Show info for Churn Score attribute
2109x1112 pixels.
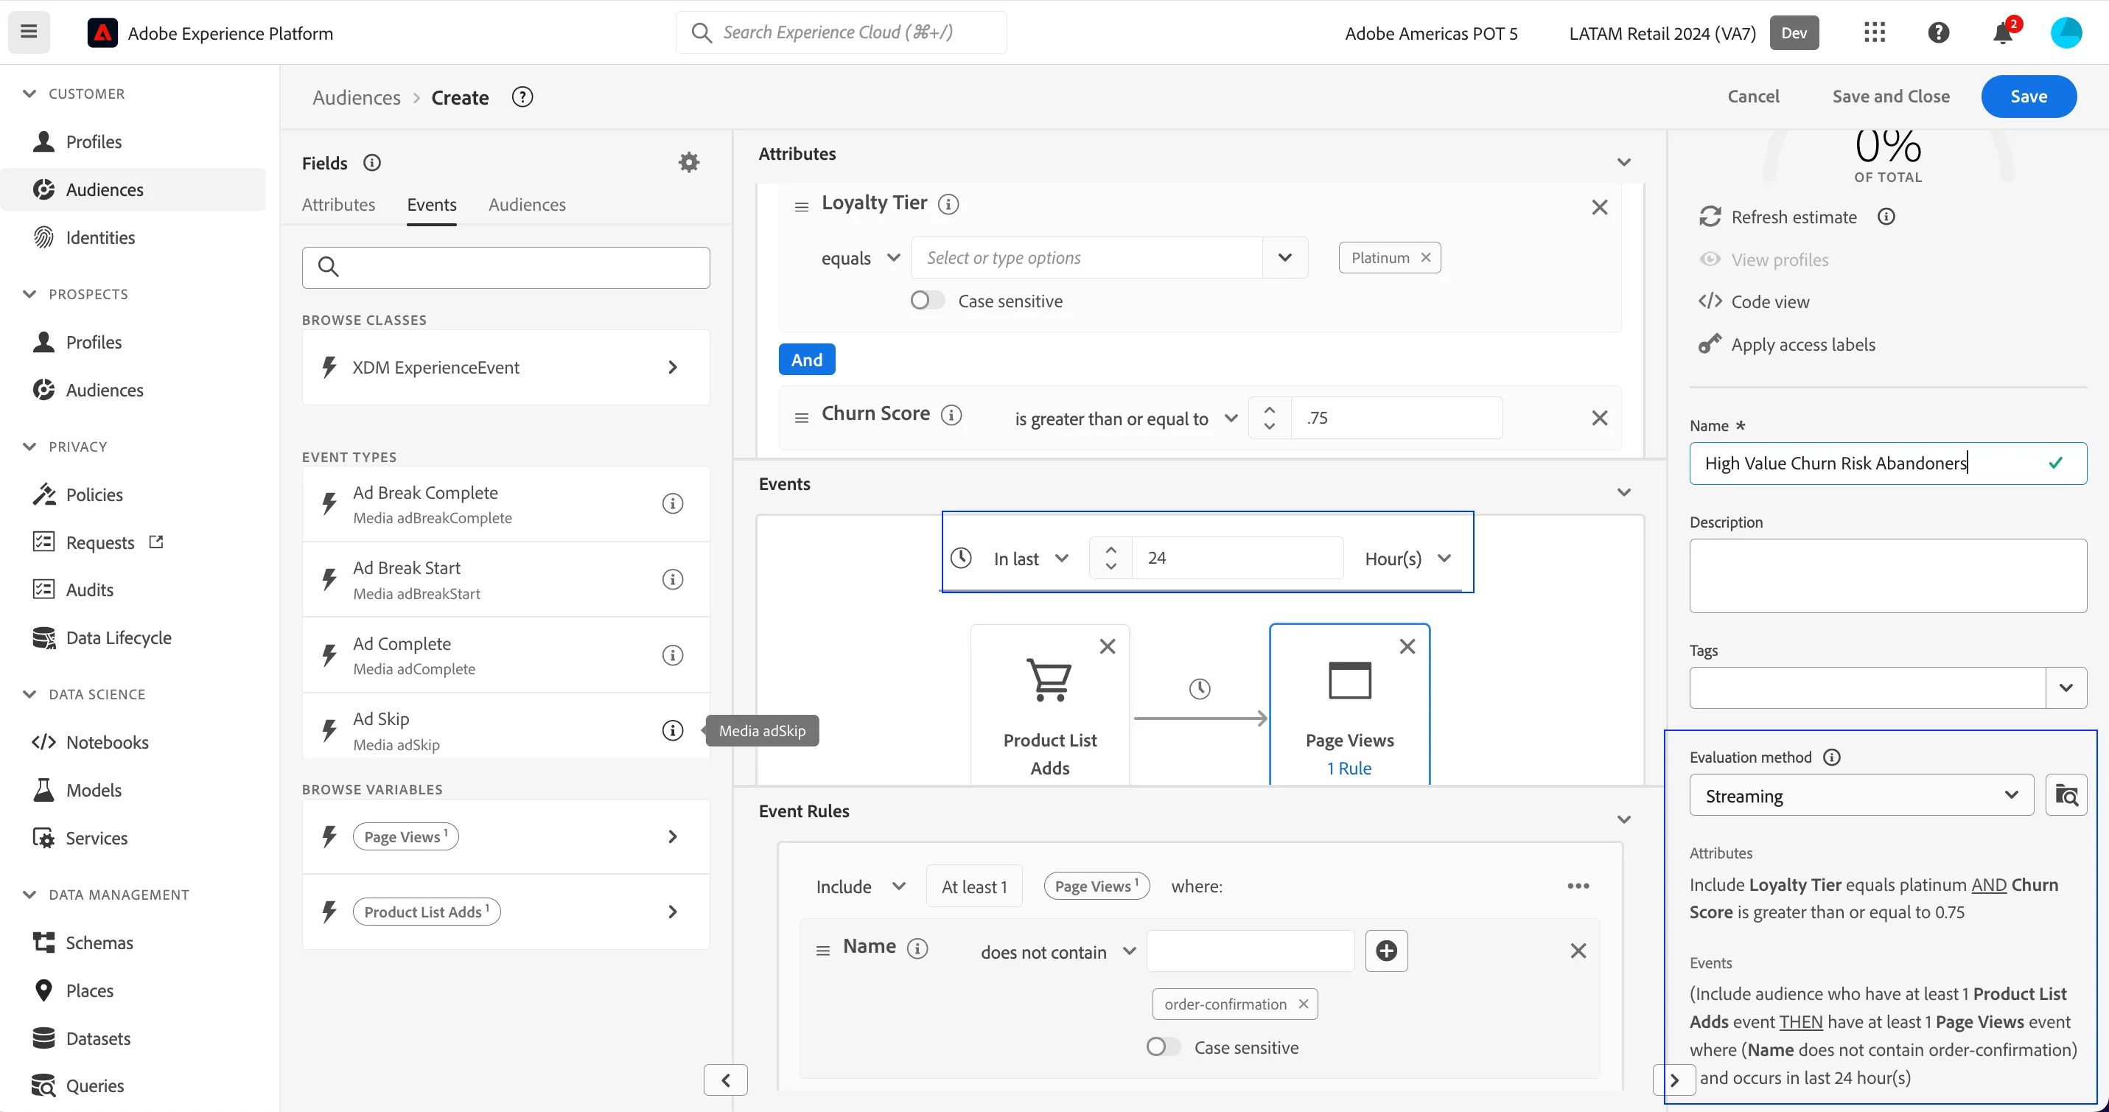pyautogui.click(x=951, y=415)
